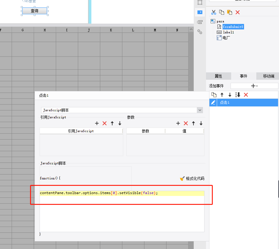Select the 电厂 widget in the tree
The width and height of the screenshot is (279, 249).
(x=226, y=38)
